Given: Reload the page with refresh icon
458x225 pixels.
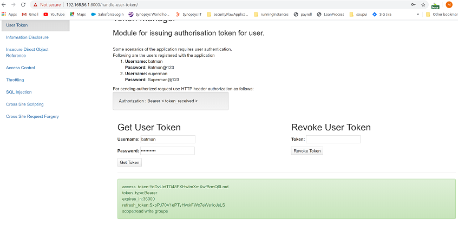Looking at the screenshot, I should coord(23,4).
